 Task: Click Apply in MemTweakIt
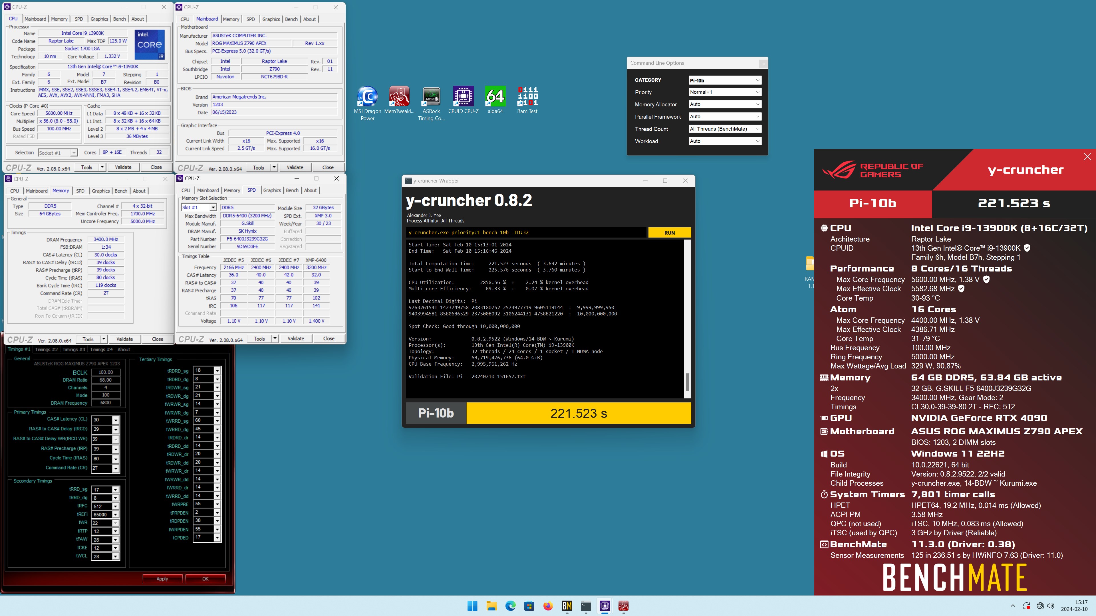[x=162, y=579]
